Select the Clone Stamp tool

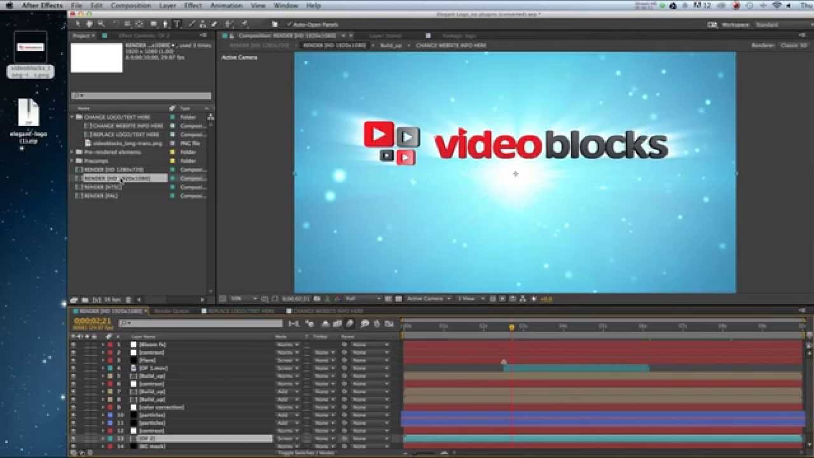pos(203,24)
